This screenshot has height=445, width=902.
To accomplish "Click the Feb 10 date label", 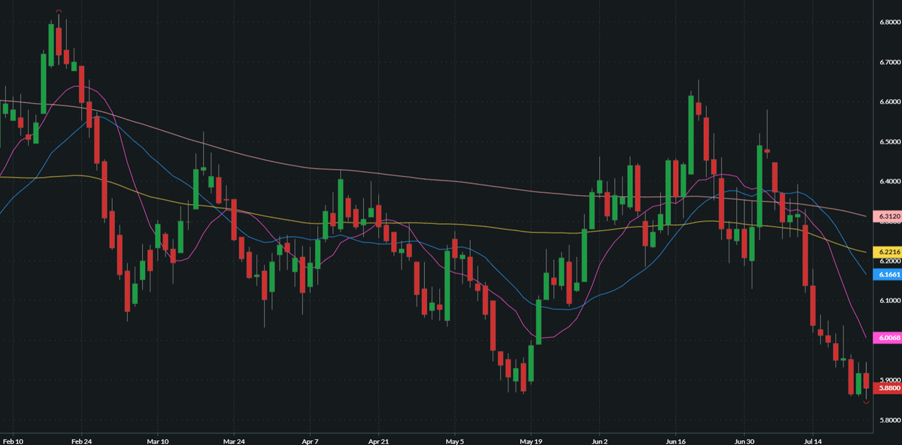I will pos(12,441).
